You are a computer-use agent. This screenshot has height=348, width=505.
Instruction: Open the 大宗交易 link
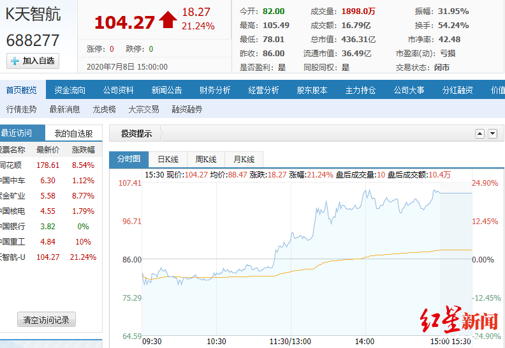pyautogui.click(x=143, y=109)
